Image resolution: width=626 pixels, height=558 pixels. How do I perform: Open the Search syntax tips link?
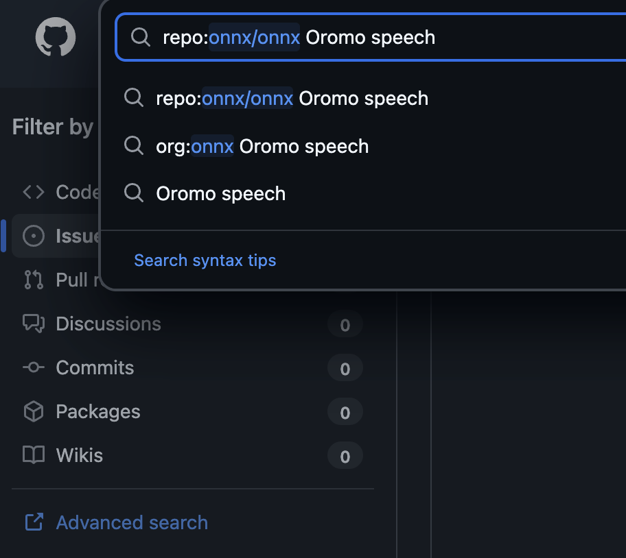(x=205, y=260)
